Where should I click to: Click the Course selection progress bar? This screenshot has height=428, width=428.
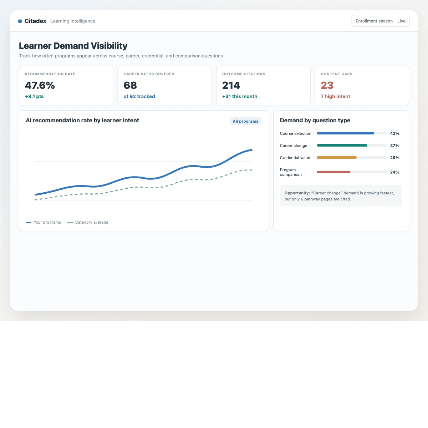coord(352,133)
